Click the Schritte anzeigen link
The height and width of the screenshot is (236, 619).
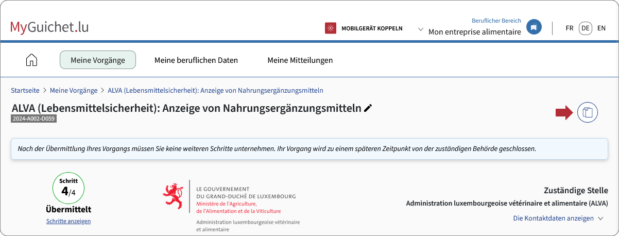[x=68, y=221]
